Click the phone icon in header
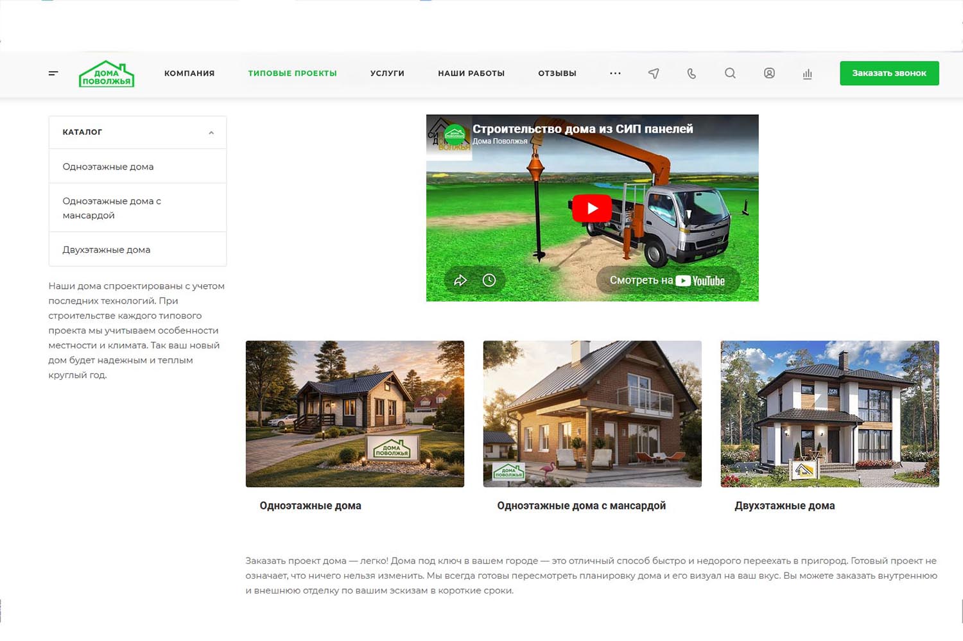The image size is (963, 641). (x=691, y=73)
